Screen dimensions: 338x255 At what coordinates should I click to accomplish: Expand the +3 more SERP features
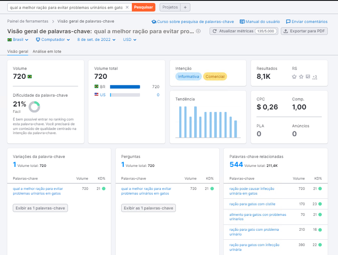[315, 77]
